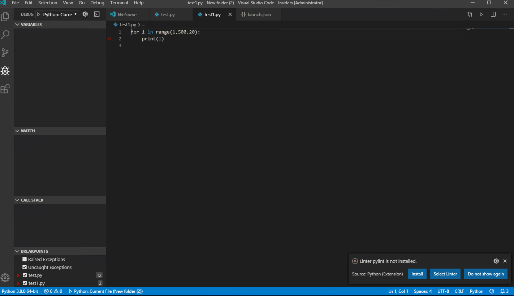Click the feedback smiley in status bar

492,291
